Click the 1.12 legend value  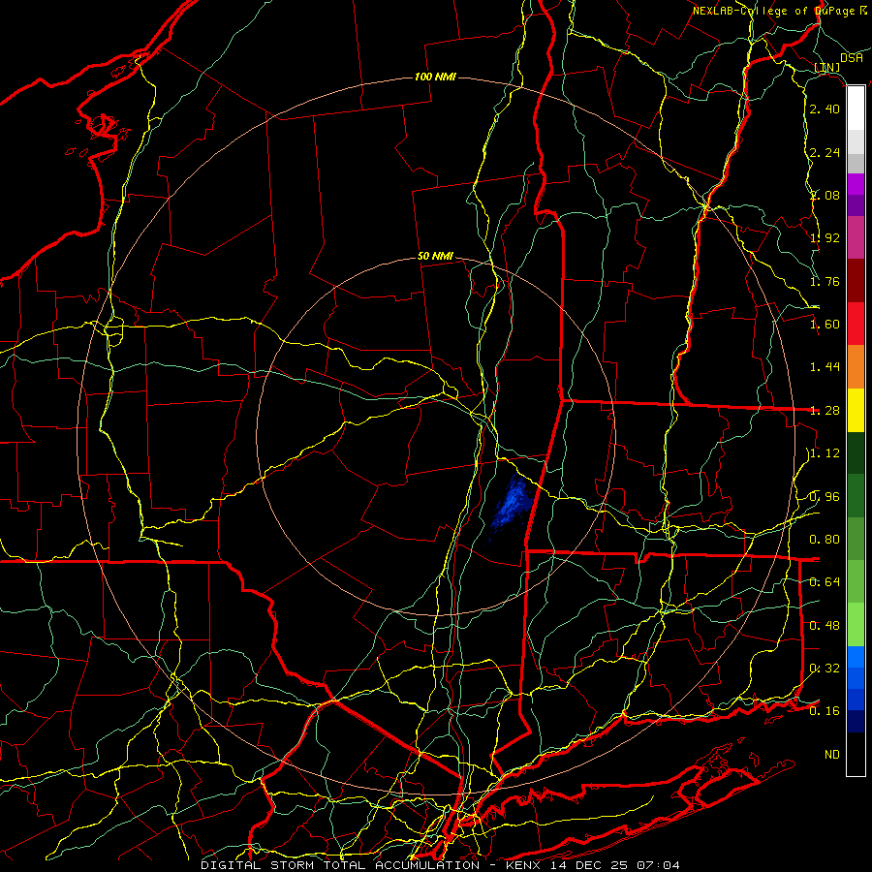coord(825,453)
